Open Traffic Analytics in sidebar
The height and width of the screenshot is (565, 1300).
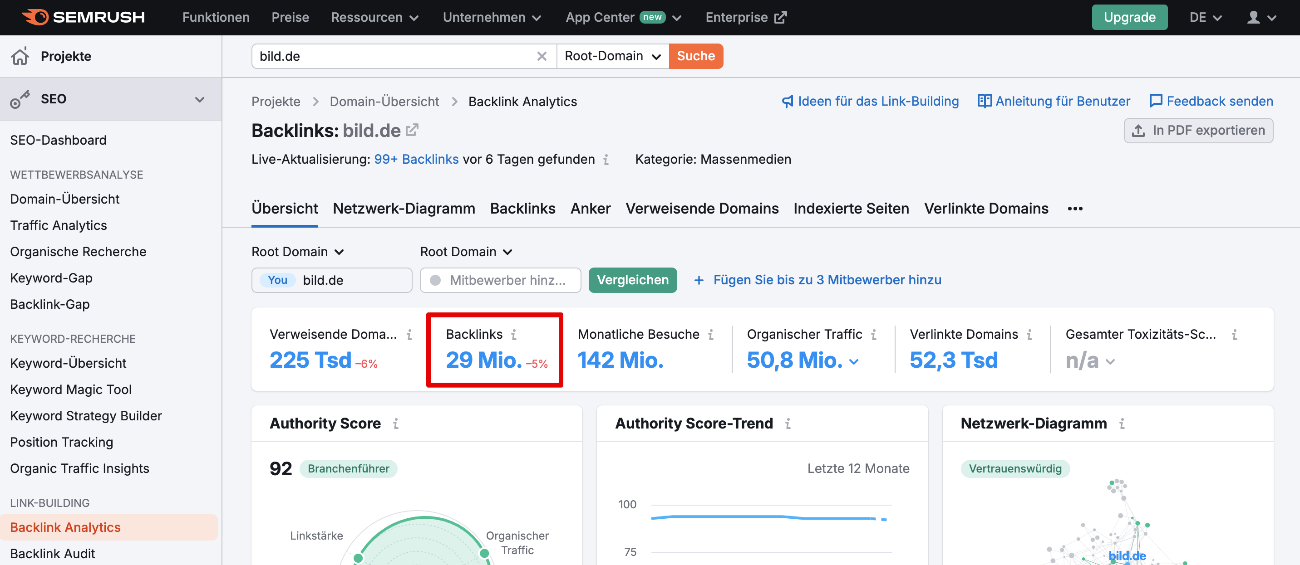point(59,225)
